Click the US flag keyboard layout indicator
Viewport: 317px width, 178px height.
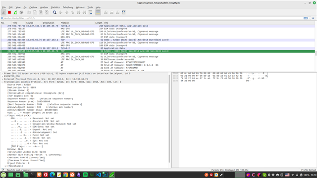(x=287, y=175)
